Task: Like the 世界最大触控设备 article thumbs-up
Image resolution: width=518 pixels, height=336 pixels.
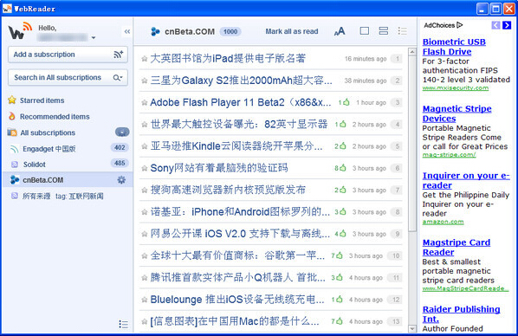Action: point(342,124)
